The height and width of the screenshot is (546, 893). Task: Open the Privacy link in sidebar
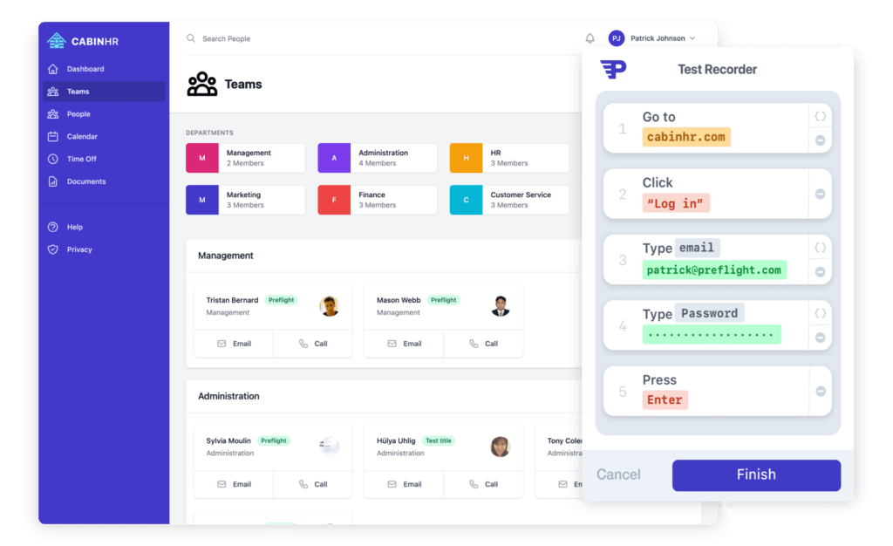(78, 249)
